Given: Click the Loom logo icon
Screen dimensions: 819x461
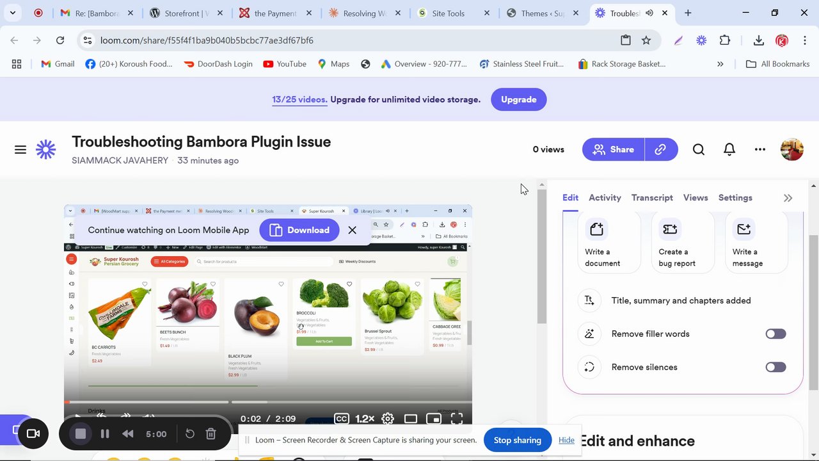Looking at the screenshot, I should click(46, 150).
